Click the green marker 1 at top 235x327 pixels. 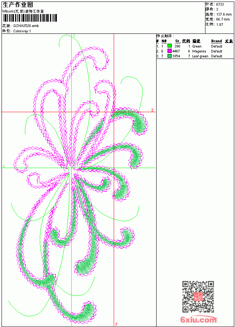[x=74, y=36]
